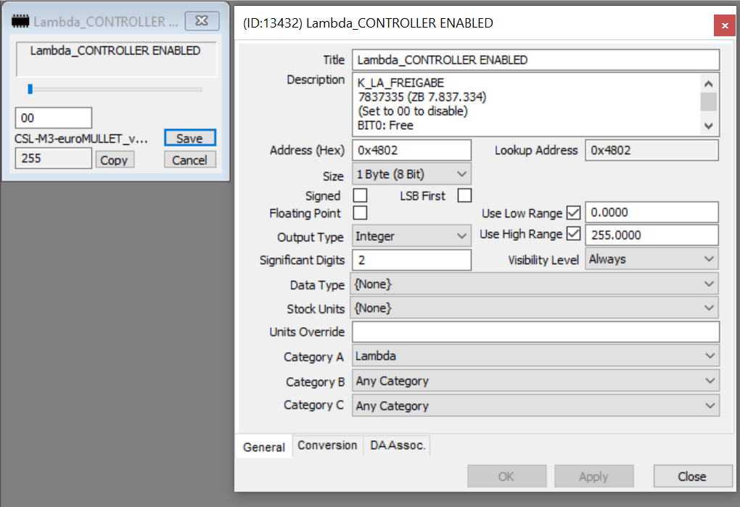Uncheck the Use High Range checkbox
This screenshot has height=507, width=740.
(574, 234)
